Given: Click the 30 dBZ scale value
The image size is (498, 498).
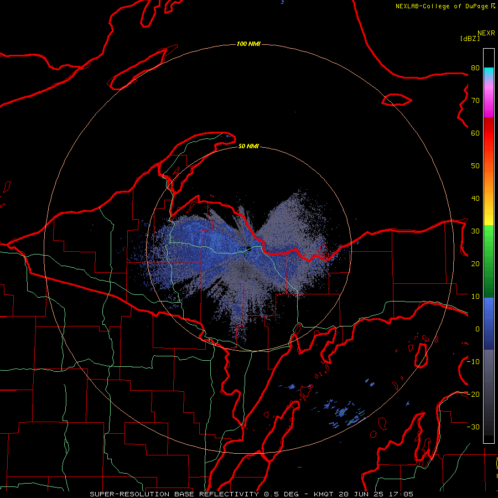Looking at the screenshot, I should pos(475,231).
